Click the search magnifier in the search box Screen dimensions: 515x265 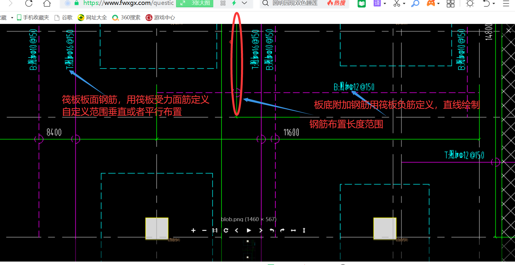[x=265, y=3]
